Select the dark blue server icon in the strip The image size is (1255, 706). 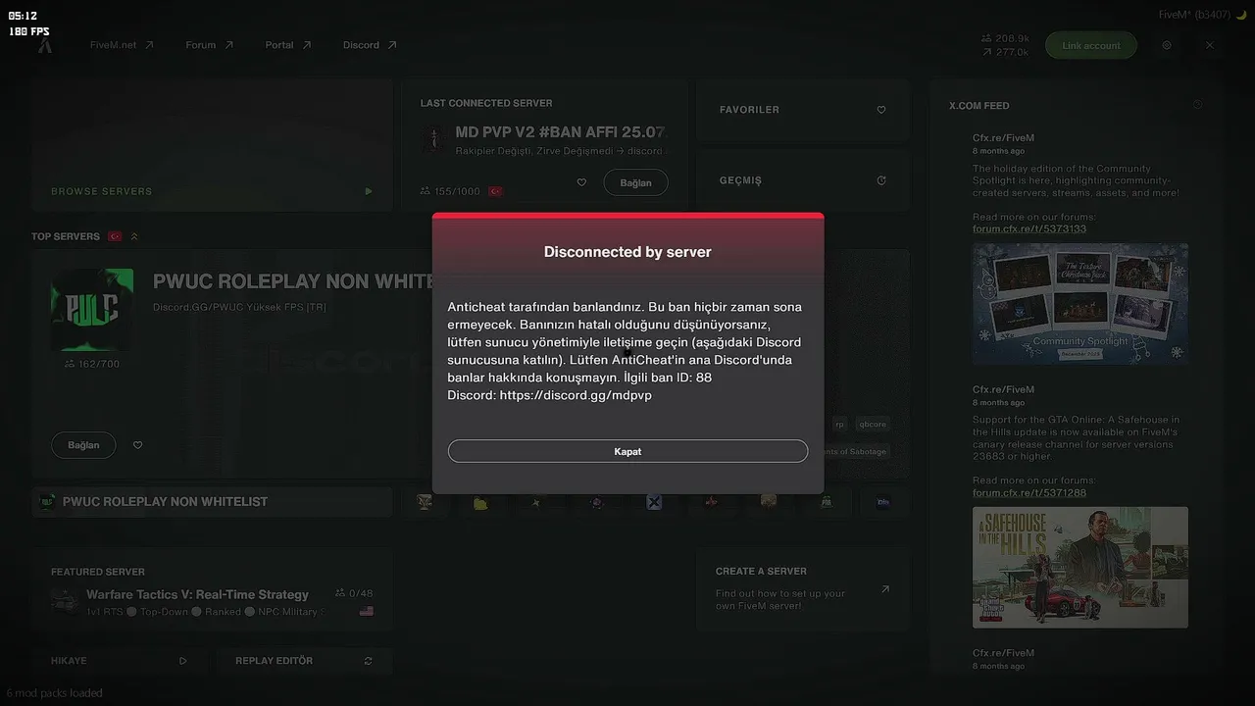click(x=883, y=502)
